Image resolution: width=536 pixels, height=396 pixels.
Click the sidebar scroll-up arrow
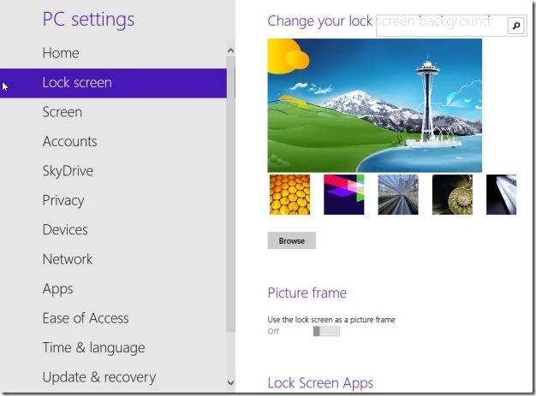(230, 50)
